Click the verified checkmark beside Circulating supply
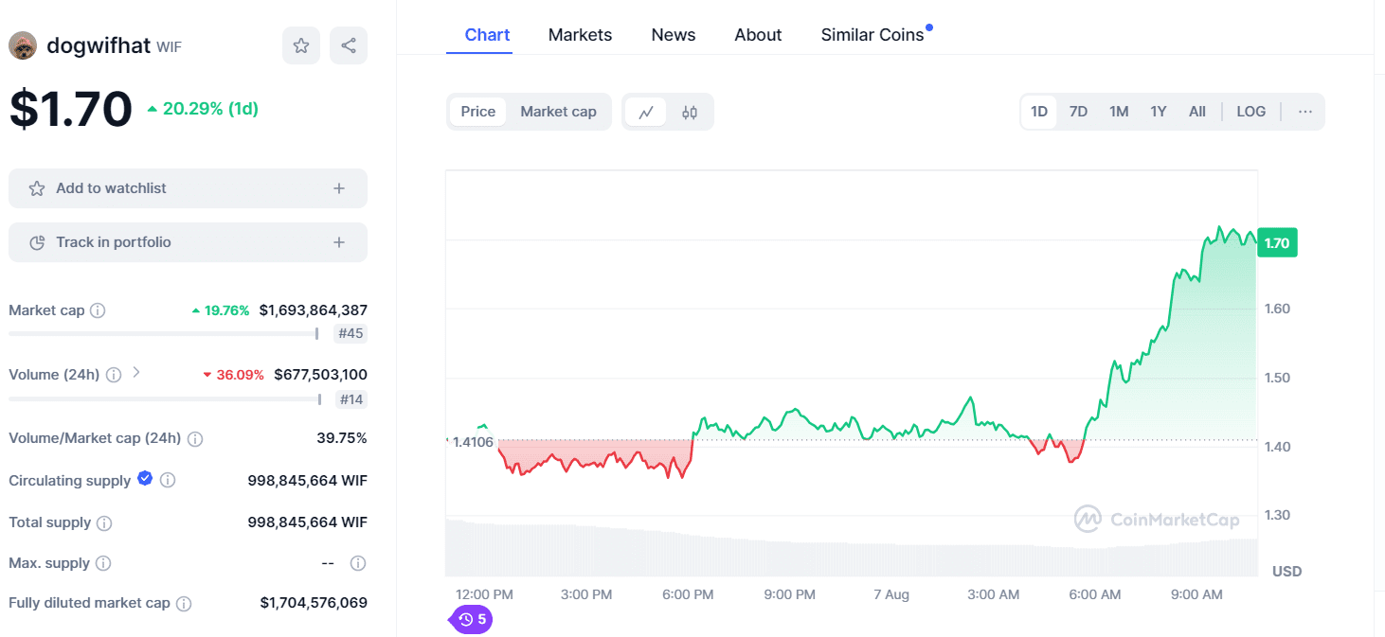The width and height of the screenshot is (1385, 637). (144, 479)
